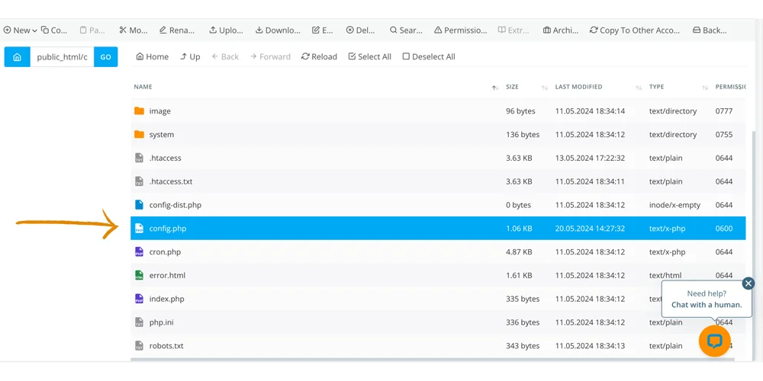Check Select All files
763x381 pixels.
click(x=369, y=57)
